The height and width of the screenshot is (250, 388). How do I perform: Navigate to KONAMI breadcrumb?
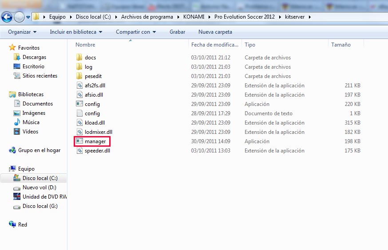194,17
